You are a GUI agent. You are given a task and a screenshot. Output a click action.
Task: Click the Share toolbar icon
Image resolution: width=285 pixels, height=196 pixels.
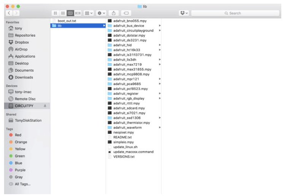(x=114, y=13)
